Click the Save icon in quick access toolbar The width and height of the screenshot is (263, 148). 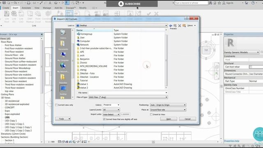coord(4,3)
